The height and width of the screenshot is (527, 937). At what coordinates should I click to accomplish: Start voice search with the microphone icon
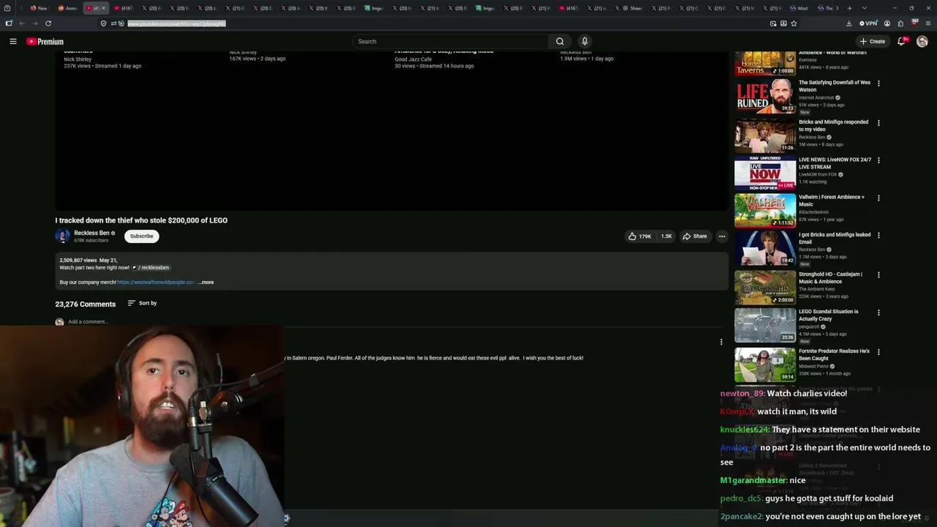584,42
